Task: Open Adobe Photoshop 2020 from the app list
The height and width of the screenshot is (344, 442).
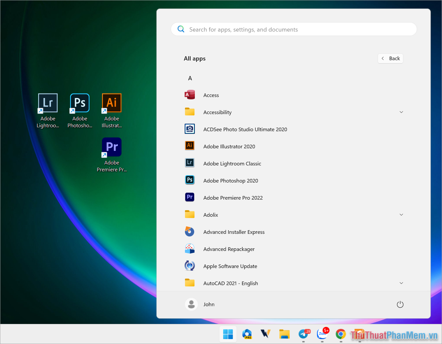Action: click(x=230, y=181)
